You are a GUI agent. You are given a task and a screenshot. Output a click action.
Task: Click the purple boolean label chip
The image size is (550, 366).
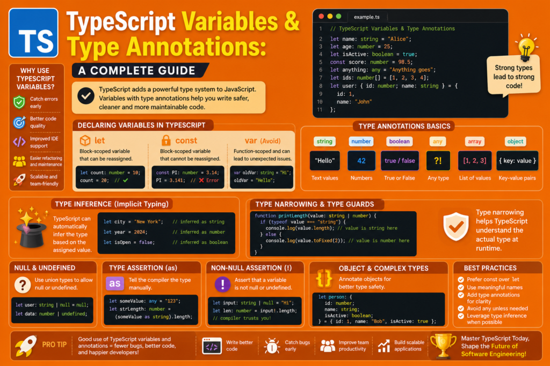click(399, 141)
